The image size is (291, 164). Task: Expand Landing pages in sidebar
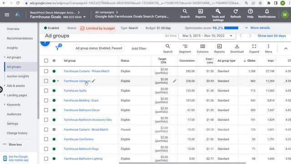(x=5, y=95)
